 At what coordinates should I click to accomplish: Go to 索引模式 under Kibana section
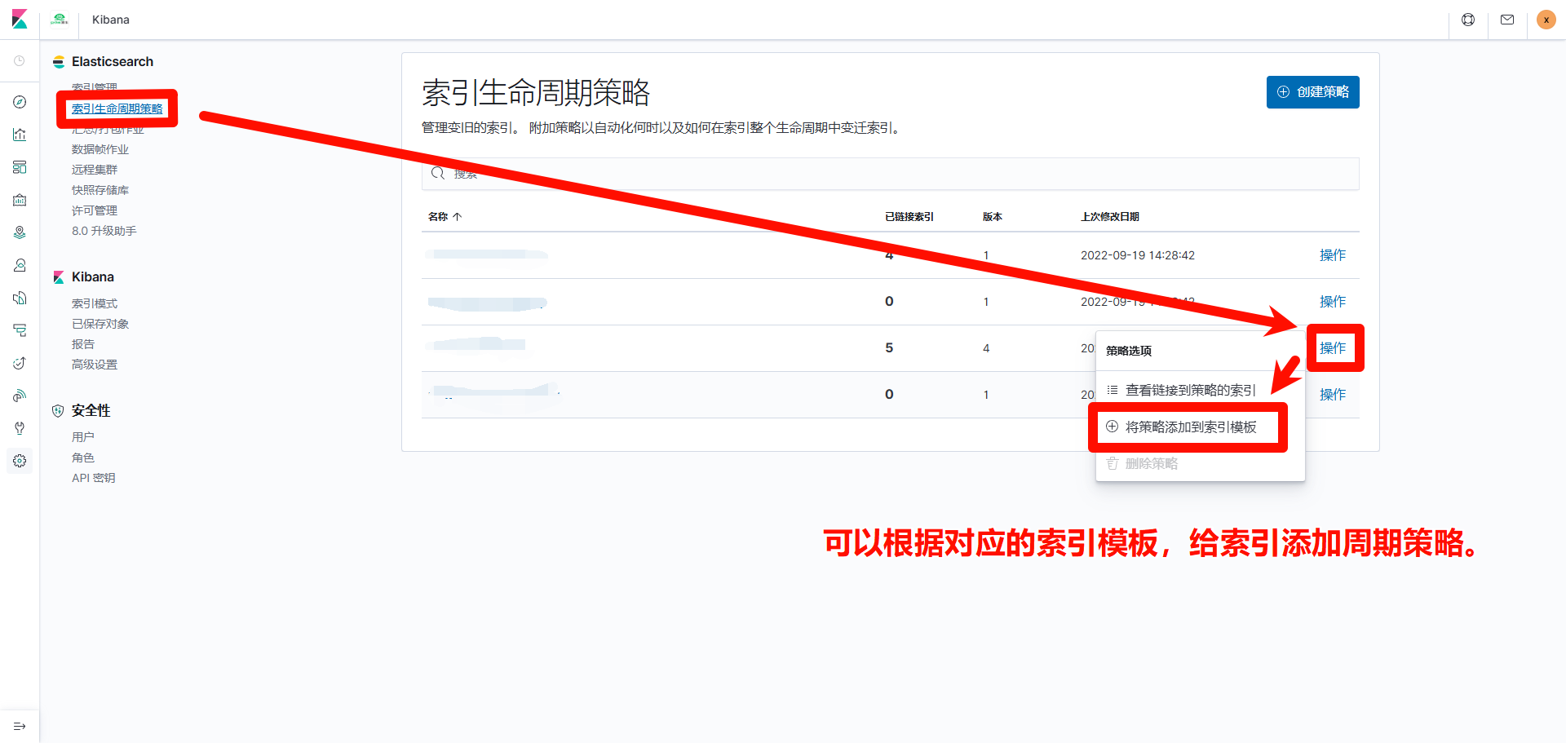(95, 303)
